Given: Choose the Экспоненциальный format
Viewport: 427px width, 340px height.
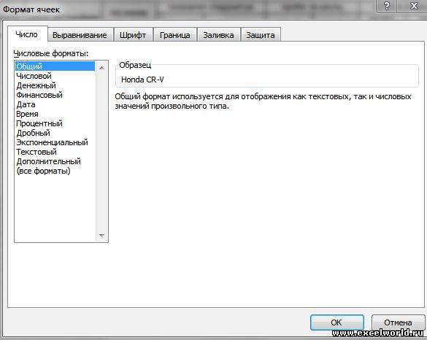Looking at the screenshot, I should pyautogui.click(x=52, y=142).
